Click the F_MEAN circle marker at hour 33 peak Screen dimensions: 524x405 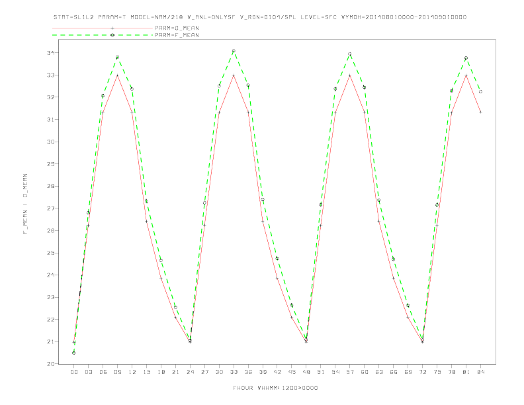pyautogui.click(x=234, y=51)
